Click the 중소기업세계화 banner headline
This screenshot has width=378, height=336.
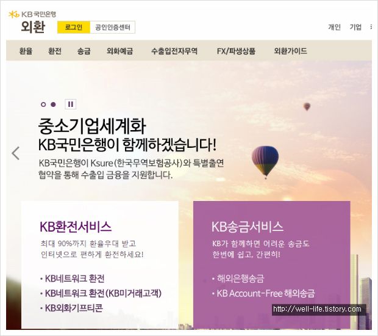tap(92, 126)
